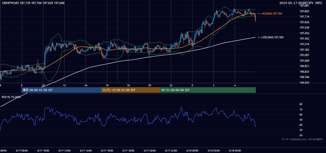Click the 196.921 price axis label
The width and height of the screenshot is (326, 153).
(x=304, y=66)
